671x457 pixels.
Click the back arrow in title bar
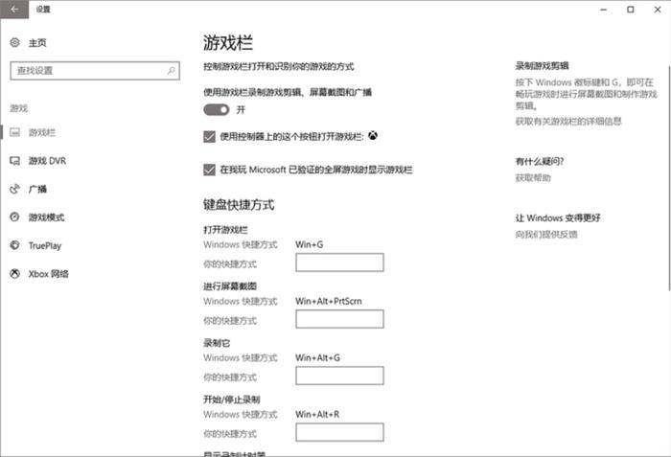click(14, 9)
